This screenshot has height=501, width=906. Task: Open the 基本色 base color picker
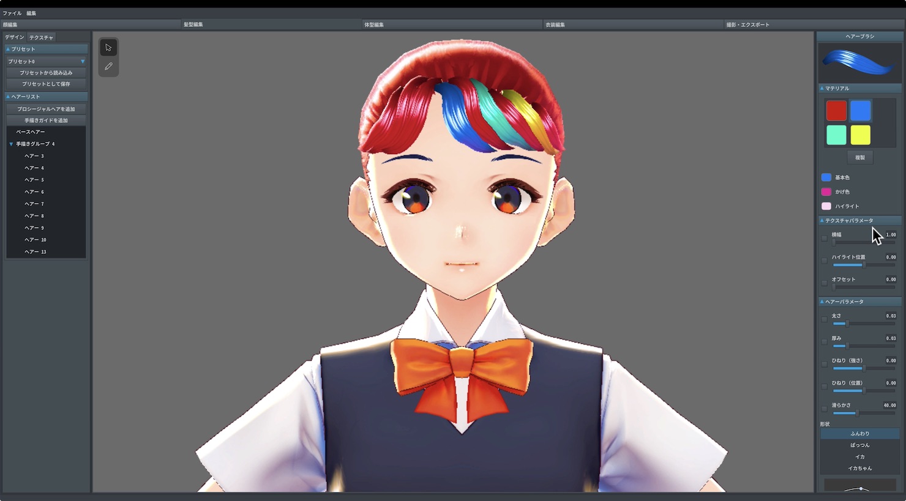tap(826, 177)
